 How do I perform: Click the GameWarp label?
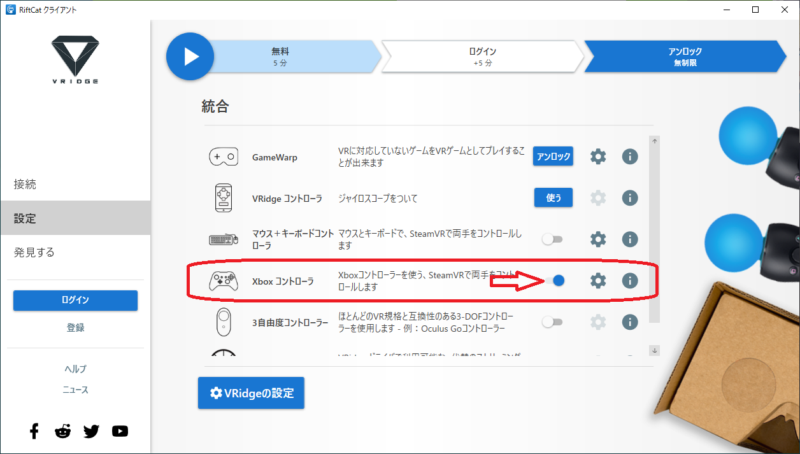275,157
